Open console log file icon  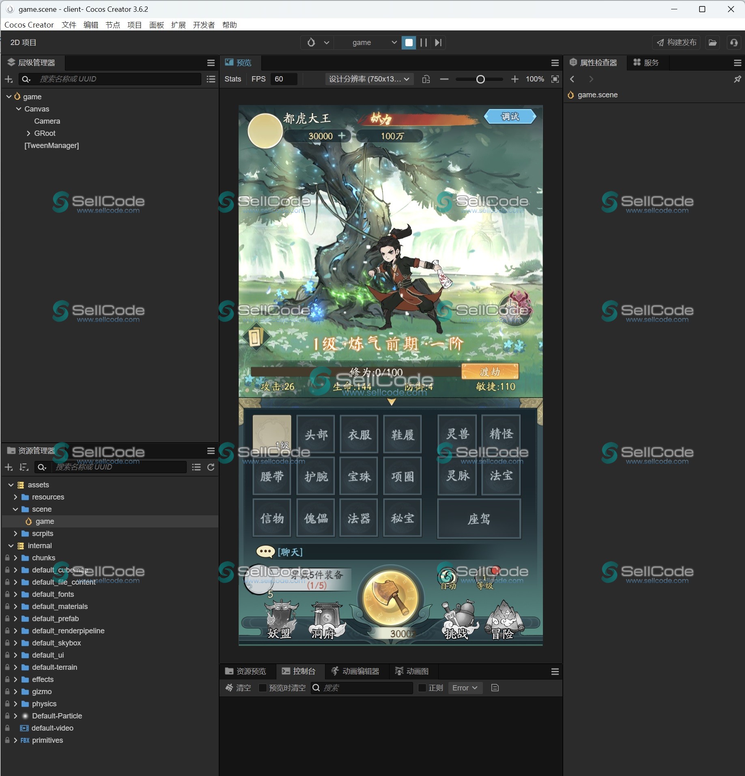(x=495, y=688)
